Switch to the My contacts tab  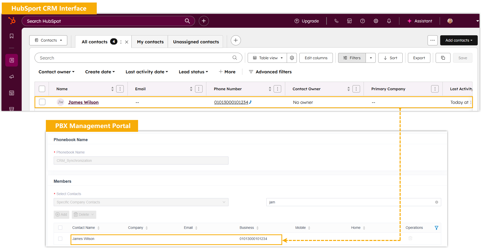[x=150, y=42]
